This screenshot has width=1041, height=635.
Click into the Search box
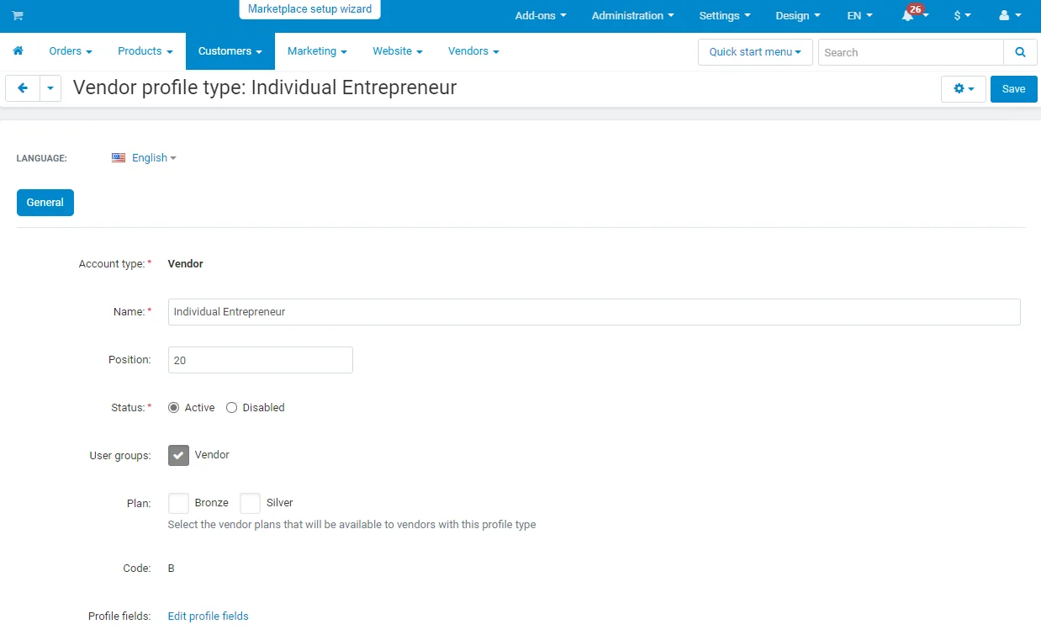click(911, 52)
